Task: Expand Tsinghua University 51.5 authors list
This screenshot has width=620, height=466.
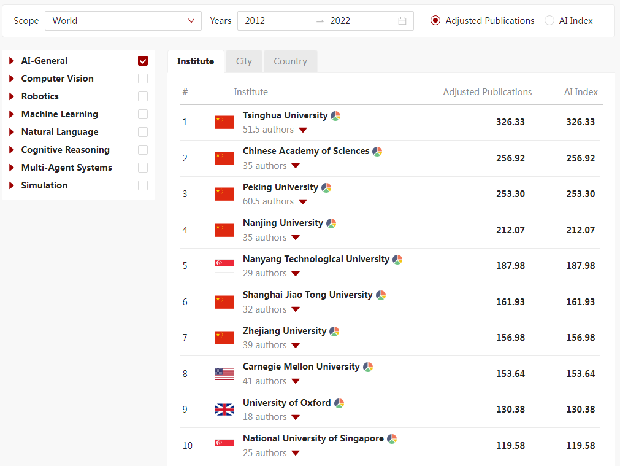Action: tap(303, 130)
